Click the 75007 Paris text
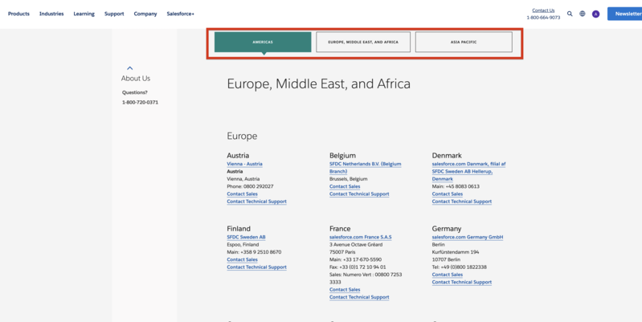This screenshot has width=642, height=322. (342, 252)
